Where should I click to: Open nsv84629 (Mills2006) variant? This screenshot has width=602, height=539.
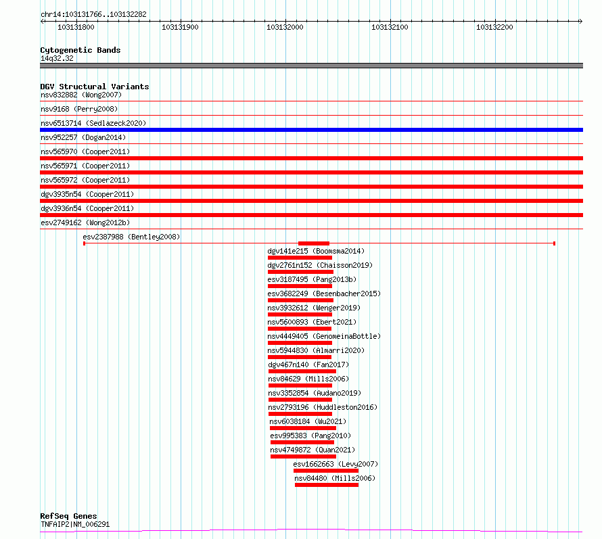[308, 379]
